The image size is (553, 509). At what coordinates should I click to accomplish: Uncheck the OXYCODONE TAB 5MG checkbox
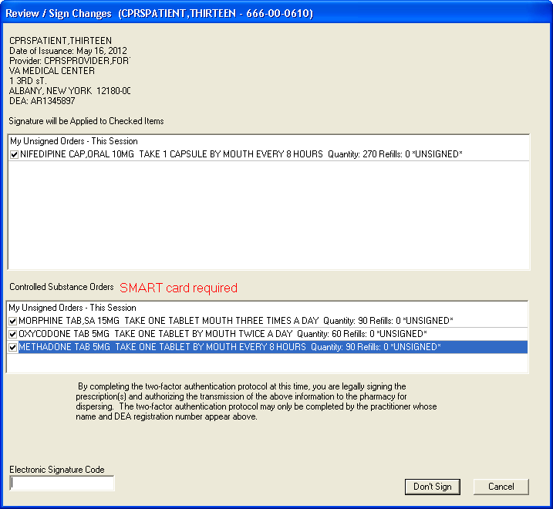coord(13,334)
